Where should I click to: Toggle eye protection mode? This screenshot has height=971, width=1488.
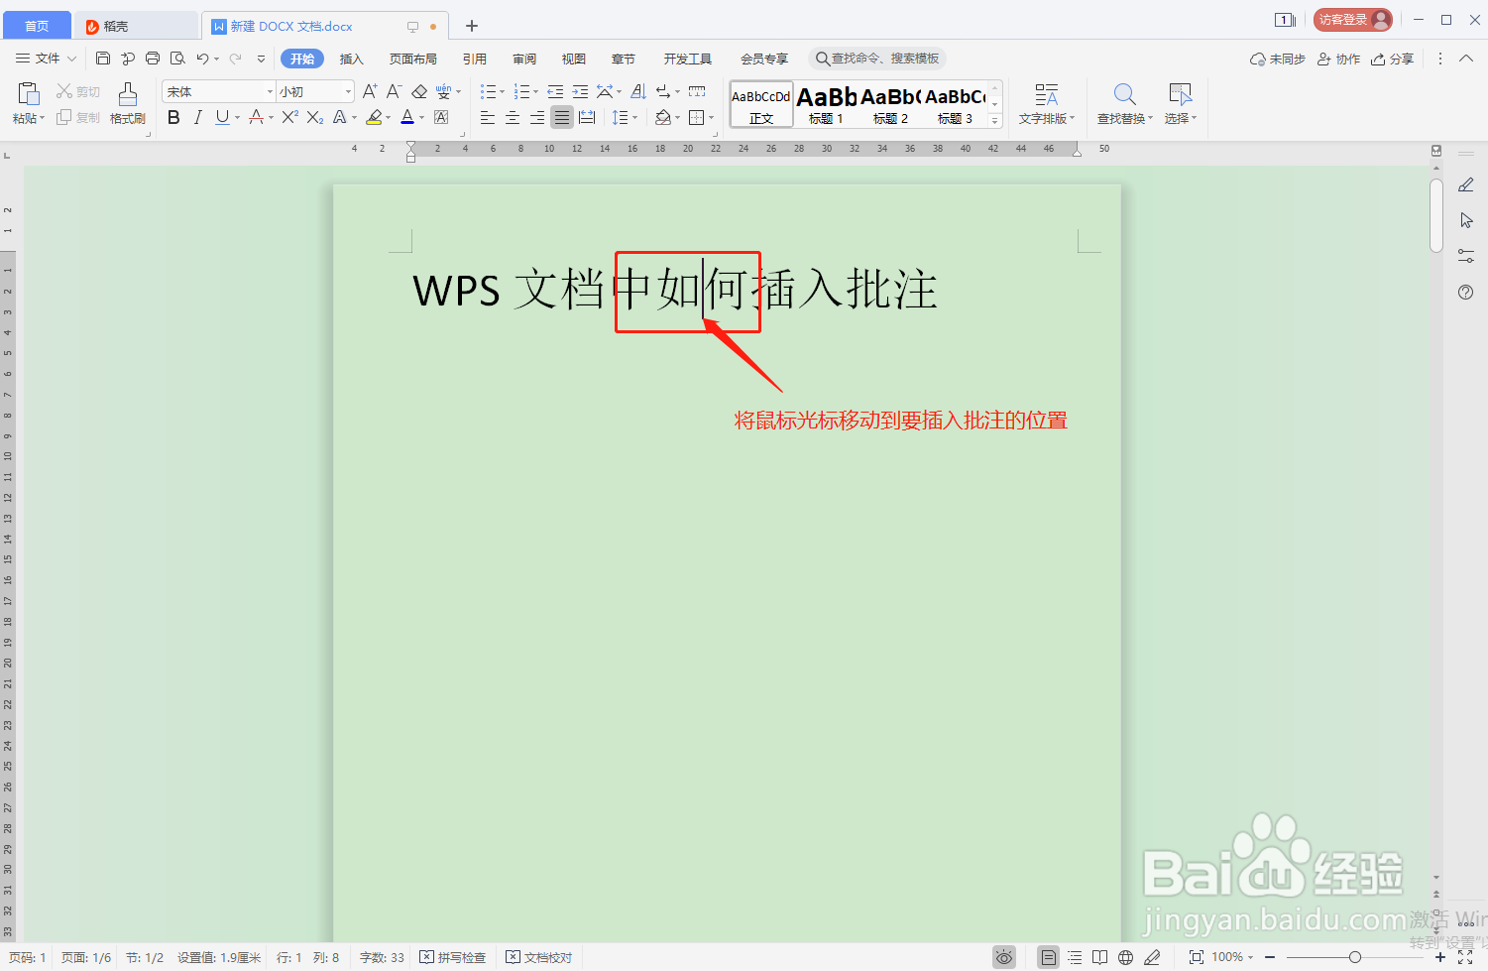pyautogui.click(x=1004, y=957)
